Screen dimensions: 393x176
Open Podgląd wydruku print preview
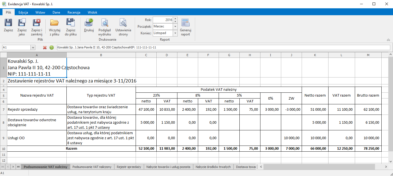105,23
